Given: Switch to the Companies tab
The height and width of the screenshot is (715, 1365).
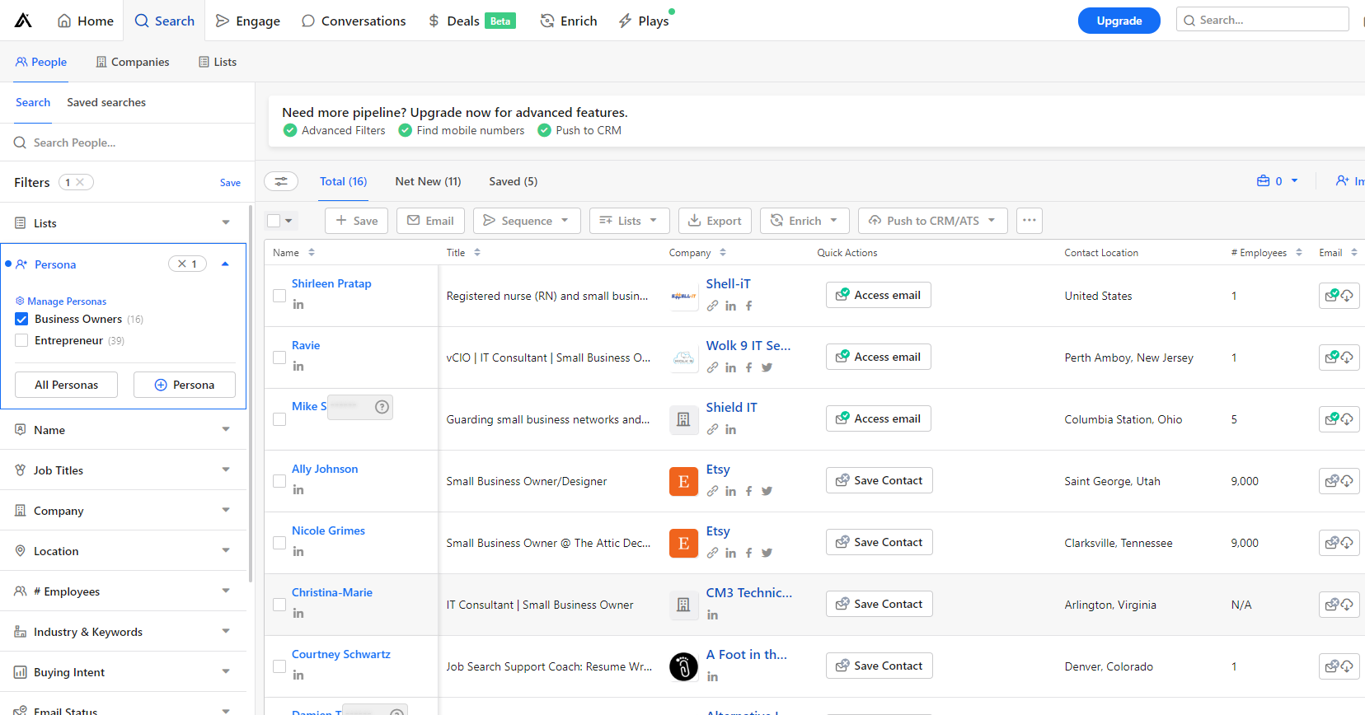Looking at the screenshot, I should click(133, 62).
